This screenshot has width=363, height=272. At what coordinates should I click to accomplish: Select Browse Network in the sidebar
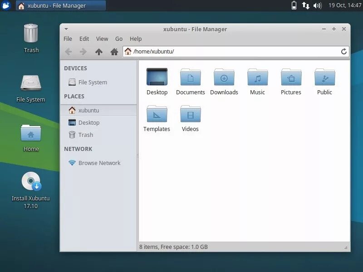click(98, 163)
